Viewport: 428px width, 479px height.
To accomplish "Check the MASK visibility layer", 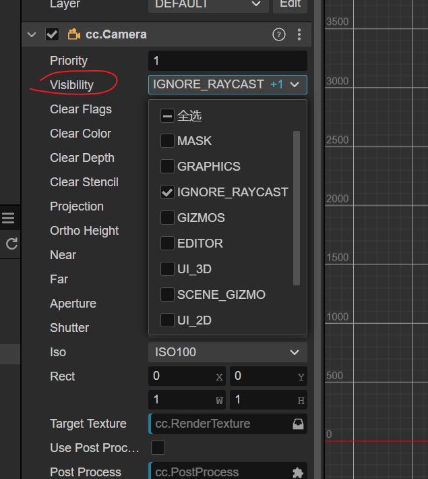I will click(167, 141).
